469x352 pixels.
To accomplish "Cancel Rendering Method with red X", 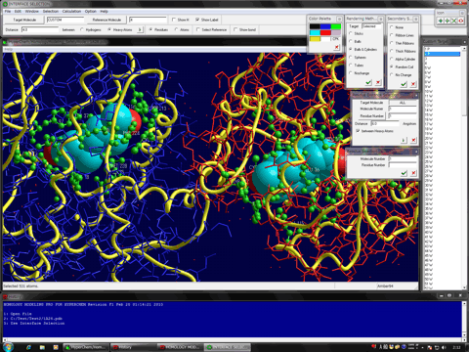I will pos(378,82).
